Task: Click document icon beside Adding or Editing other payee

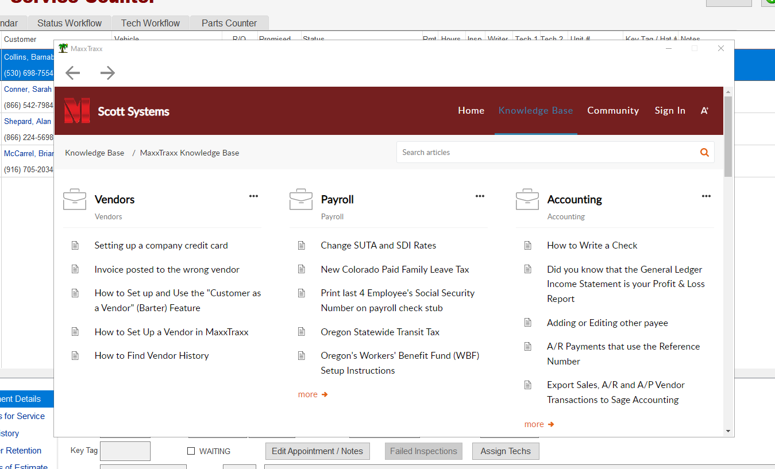Action: click(527, 323)
